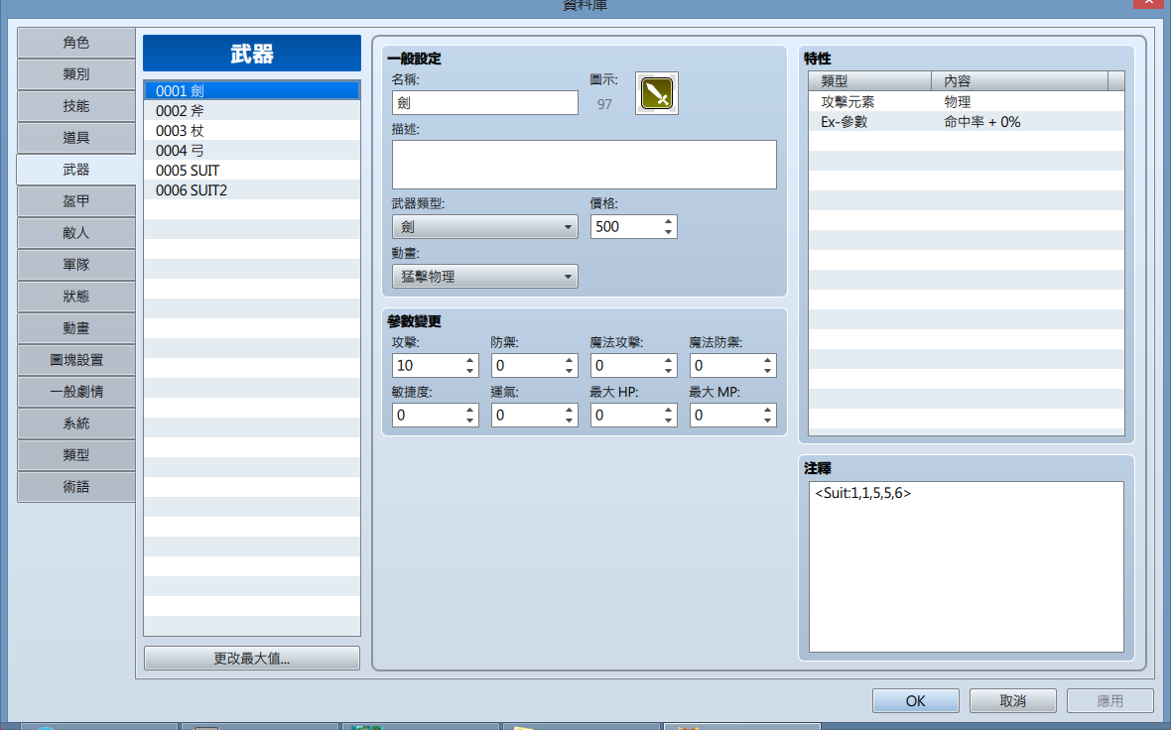The image size is (1171, 730).
Task: Switch to the 技能 tab
Action: click(x=76, y=106)
